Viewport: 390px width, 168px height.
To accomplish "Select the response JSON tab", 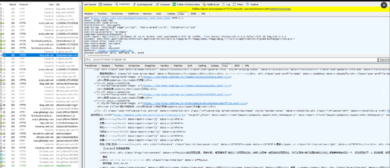I will click(237, 66).
